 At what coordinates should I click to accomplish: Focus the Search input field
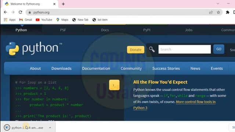[x=184, y=49]
